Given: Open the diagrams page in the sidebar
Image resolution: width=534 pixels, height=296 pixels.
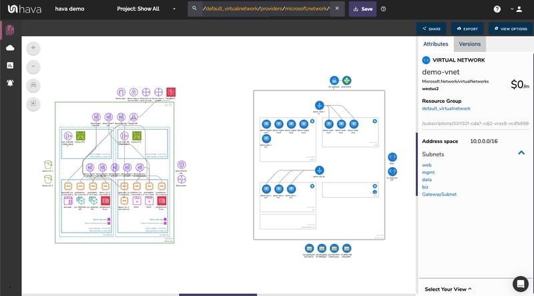Looking at the screenshot, I should 10,31.
